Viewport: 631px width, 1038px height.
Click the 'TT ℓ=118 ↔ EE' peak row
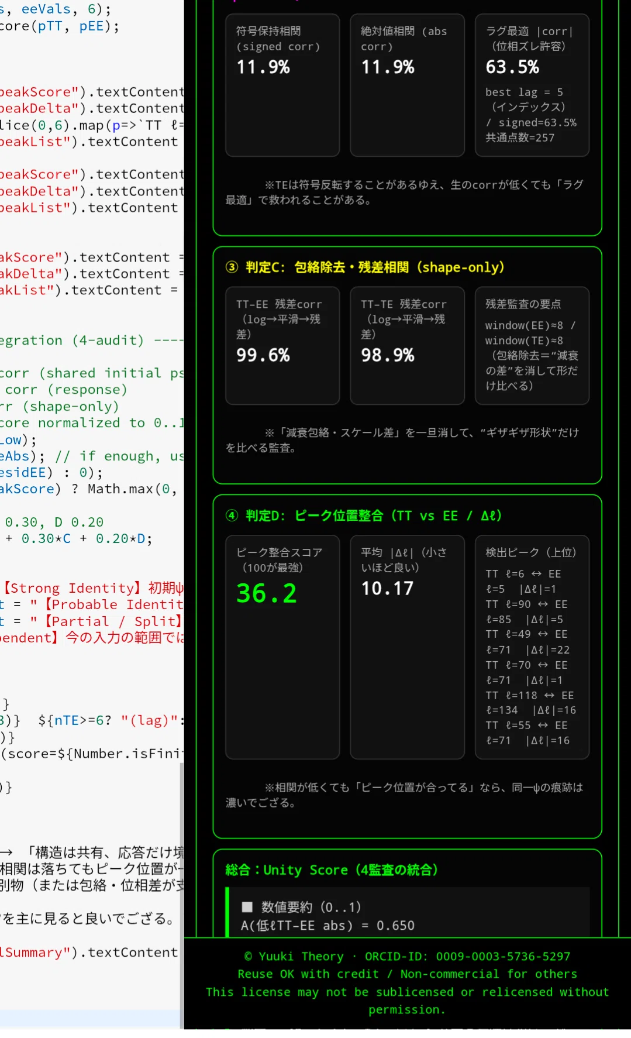(x=530, y=695)
